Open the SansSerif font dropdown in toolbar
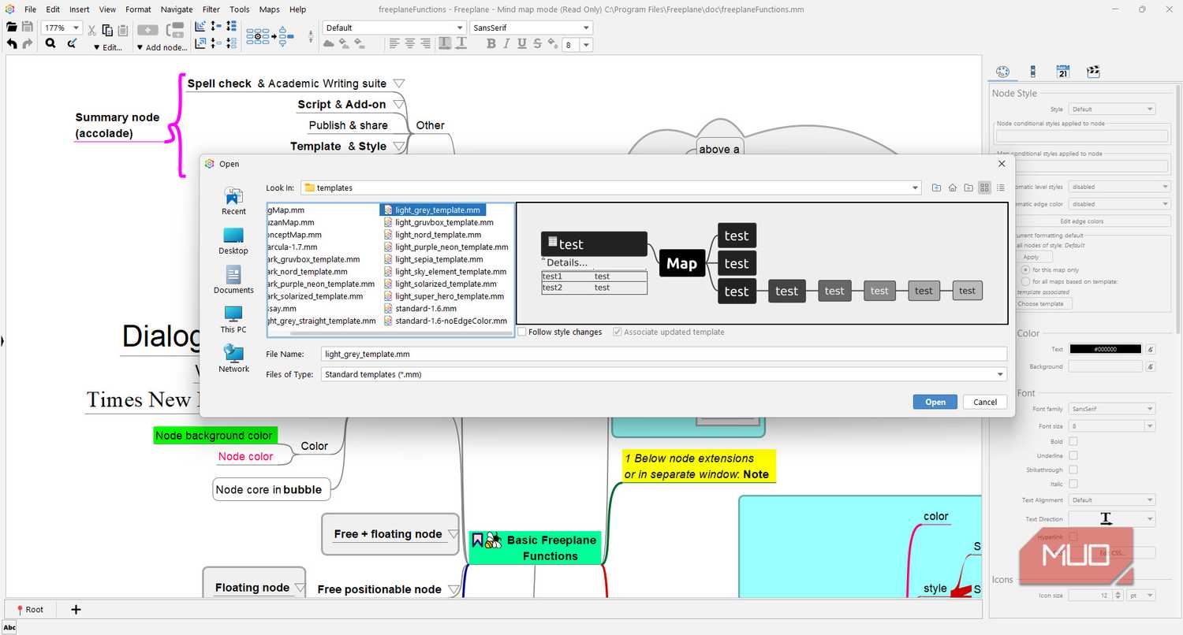 [x=586, y=28]
